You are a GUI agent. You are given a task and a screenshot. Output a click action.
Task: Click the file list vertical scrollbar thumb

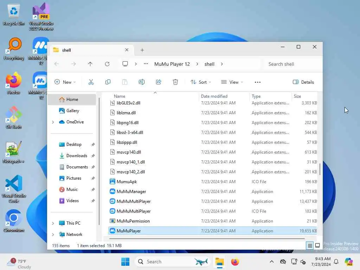(320, 169)
